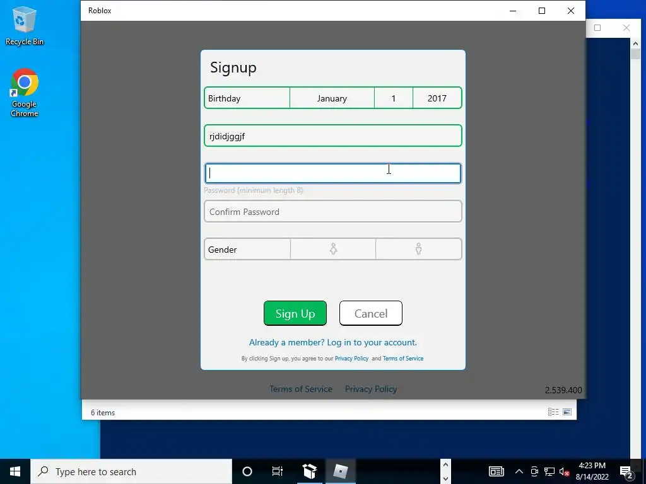Show hidden system tray icons
Screen dimensions: 646x484
coord(519,471)
